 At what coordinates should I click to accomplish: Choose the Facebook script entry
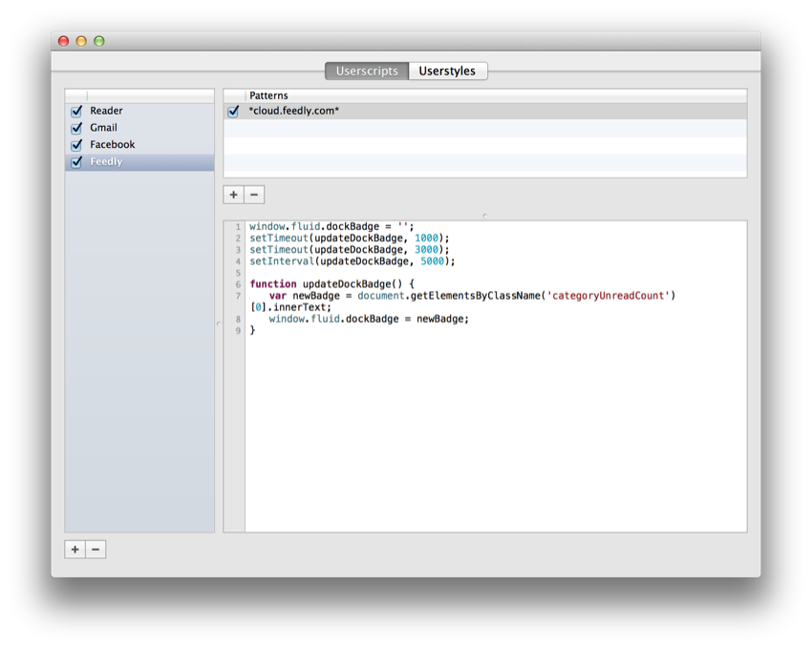(139, 145)
